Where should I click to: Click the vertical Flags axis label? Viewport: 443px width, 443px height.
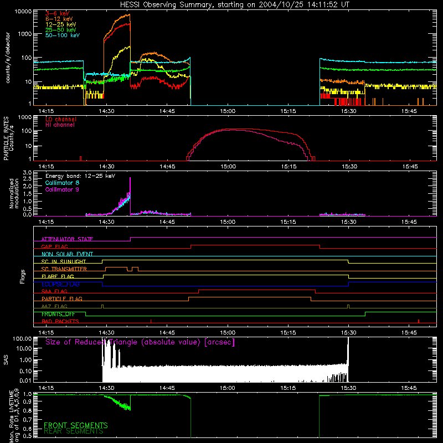coord(23,276)
